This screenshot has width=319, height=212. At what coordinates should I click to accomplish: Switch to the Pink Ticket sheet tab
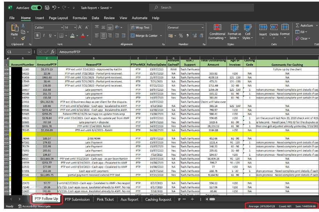coord(105,199)
